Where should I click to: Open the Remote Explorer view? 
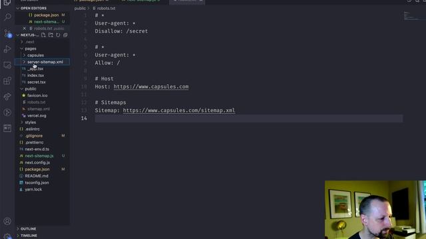tap(7, 65)
